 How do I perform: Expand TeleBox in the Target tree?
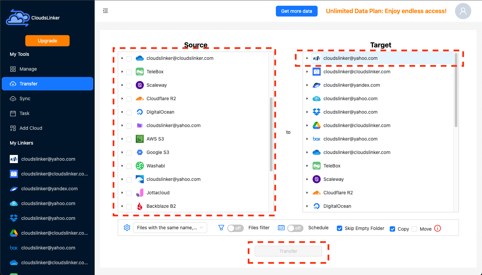[307, 166]
